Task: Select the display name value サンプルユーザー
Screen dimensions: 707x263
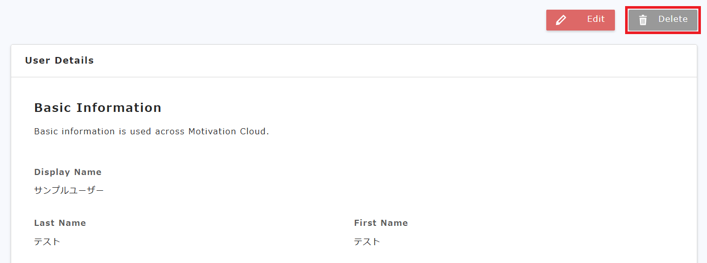Action: point(69,191)
